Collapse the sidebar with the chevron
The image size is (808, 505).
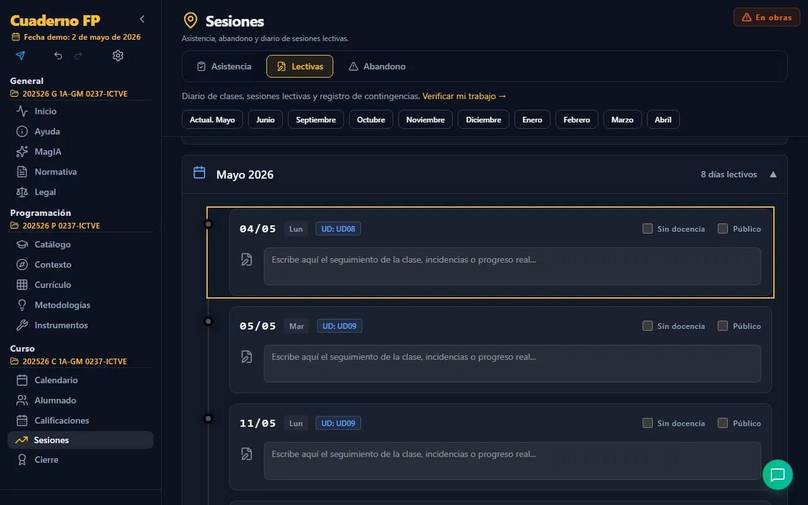tap(142, 19)
